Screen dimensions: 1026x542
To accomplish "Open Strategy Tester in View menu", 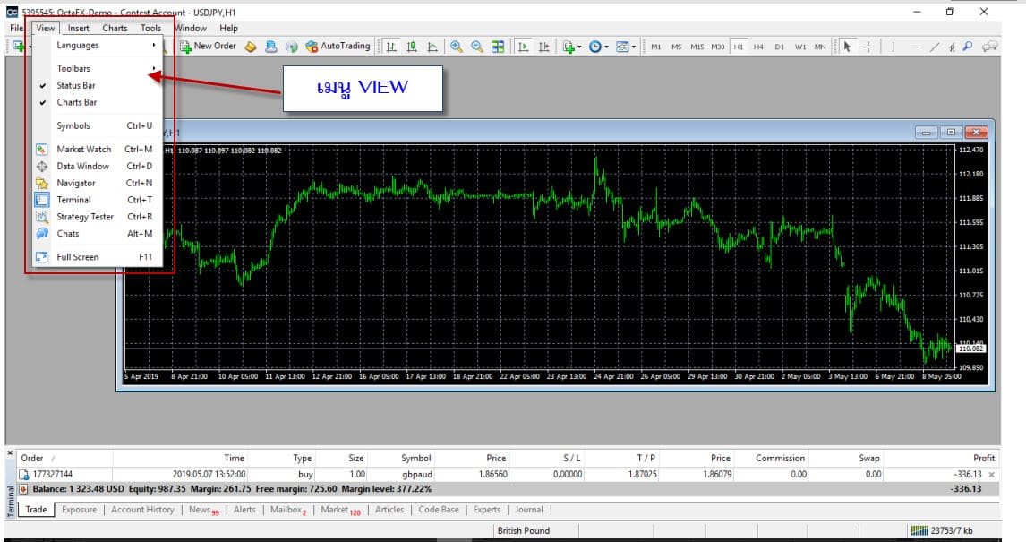I will (85, 217).
